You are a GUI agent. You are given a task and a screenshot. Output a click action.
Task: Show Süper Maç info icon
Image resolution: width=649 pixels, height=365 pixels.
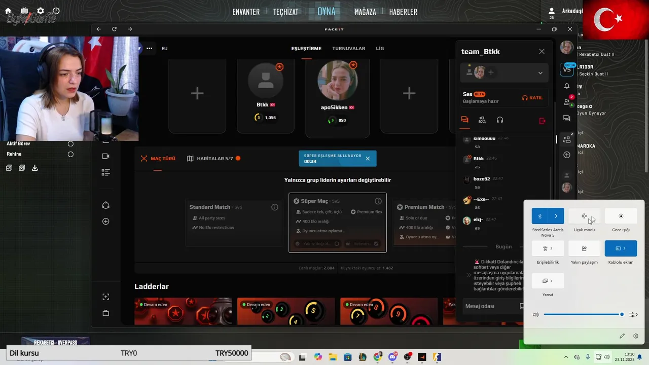point(378,201)
